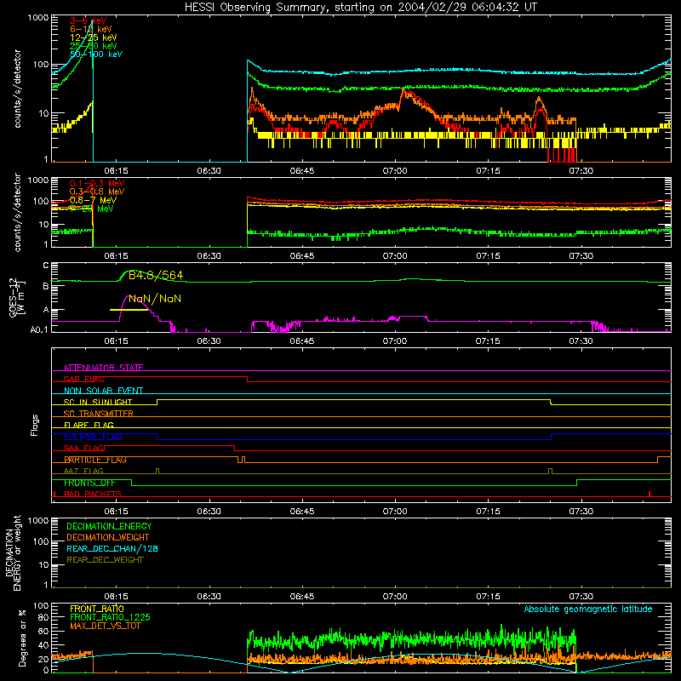Click the FLARE_FLAG label
Screen dimensions: 681x681
(89, 425)
